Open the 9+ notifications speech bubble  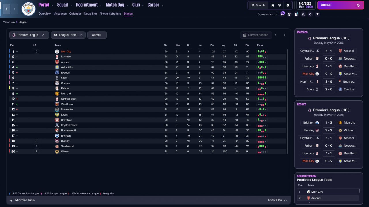(x=283, y=14)
